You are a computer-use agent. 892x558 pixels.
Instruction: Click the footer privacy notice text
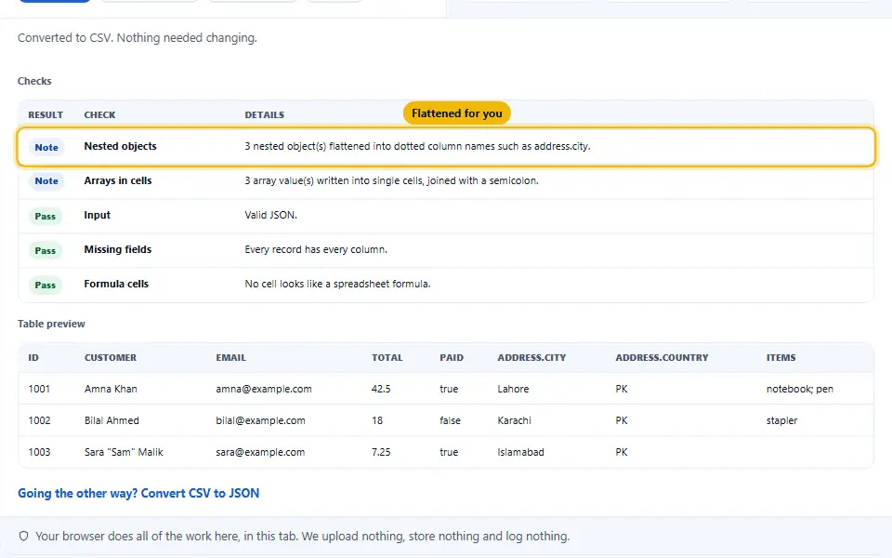tap(302, 537)
